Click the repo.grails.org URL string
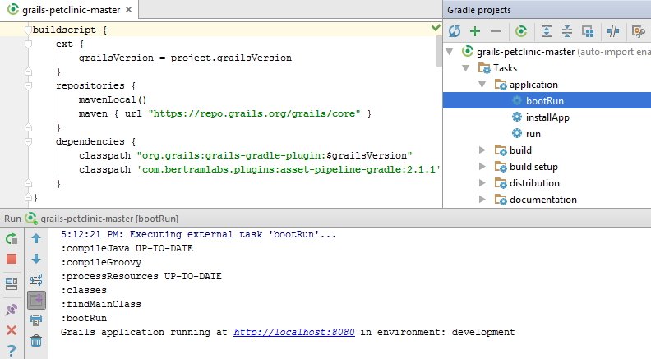651x359 pixels. pos(255,113)
